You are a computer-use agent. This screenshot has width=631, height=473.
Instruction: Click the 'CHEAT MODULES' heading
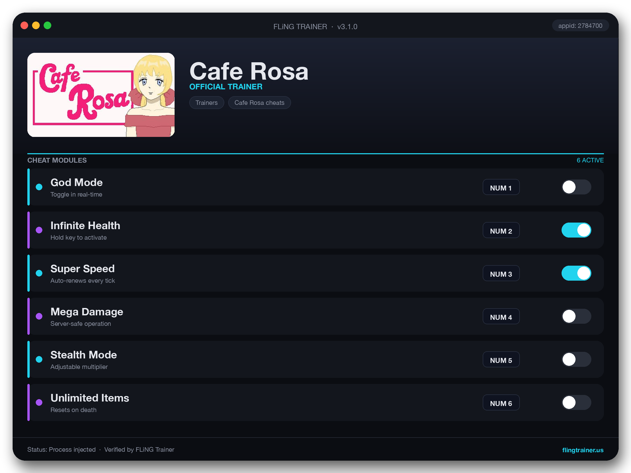[x=57, y=160]
